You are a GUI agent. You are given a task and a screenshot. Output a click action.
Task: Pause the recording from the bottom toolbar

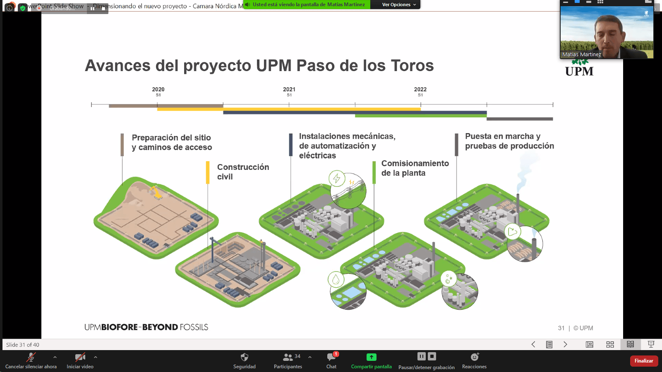(421, 356)
